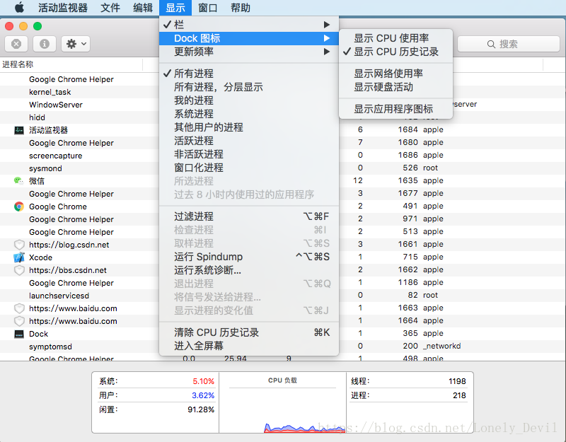Click the Xcode icon in process list
Viewport: 566px width, 442px height.
[19, 257]
